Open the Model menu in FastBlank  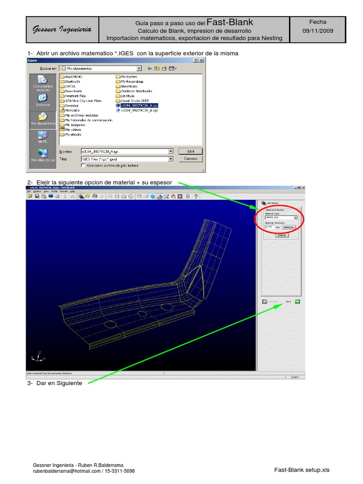54,191
